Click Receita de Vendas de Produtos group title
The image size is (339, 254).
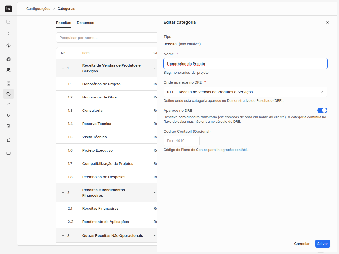tap(112, 68)
